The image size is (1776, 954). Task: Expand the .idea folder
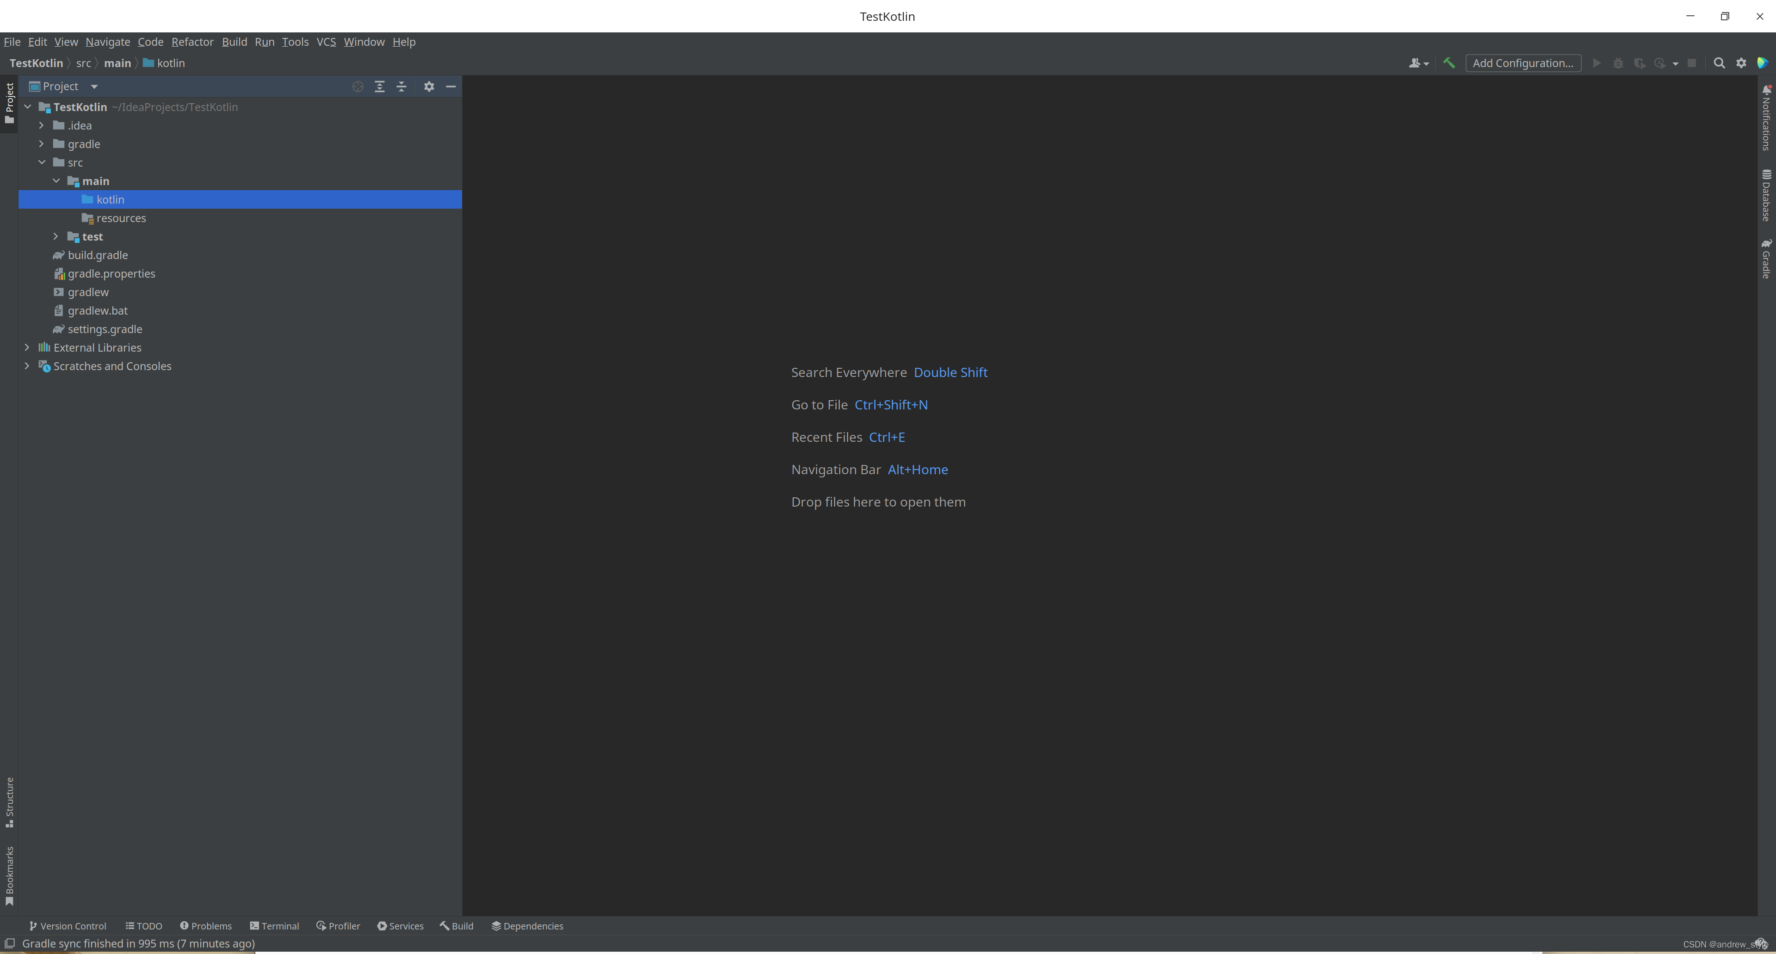(x=41, y=125)
